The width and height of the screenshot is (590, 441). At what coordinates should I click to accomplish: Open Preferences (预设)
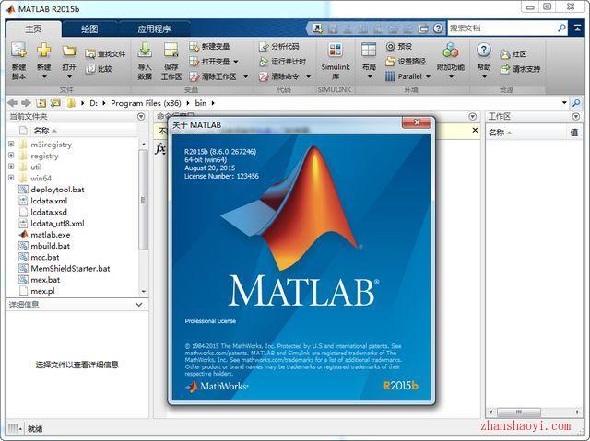[x=399, y=47]
